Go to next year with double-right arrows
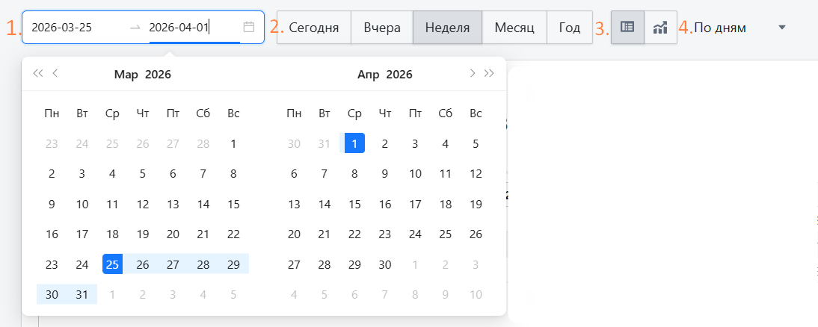818x327 pixels. point(490,73)
